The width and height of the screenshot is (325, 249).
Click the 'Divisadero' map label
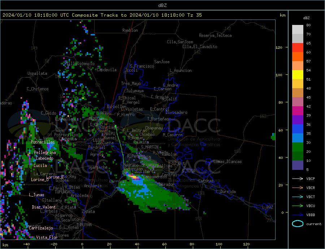pos(176,112)
